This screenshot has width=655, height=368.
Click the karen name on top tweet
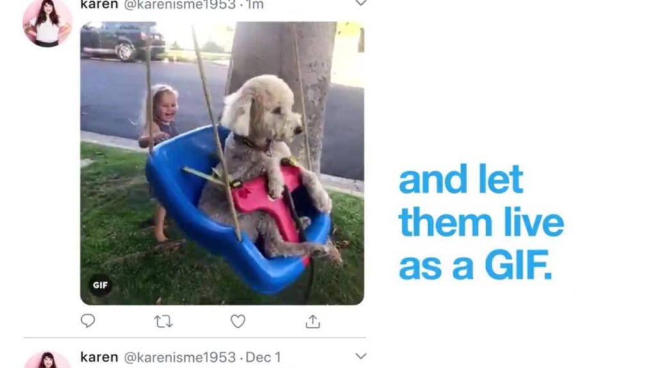pos(99,4)
